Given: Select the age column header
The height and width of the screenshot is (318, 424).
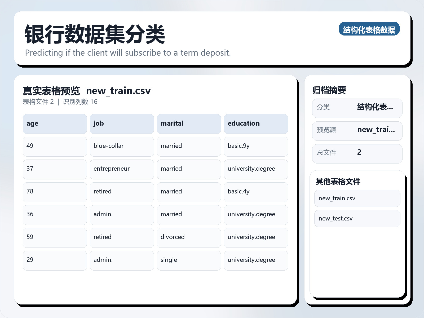Looking at the screenshot, I should [55, 123].
